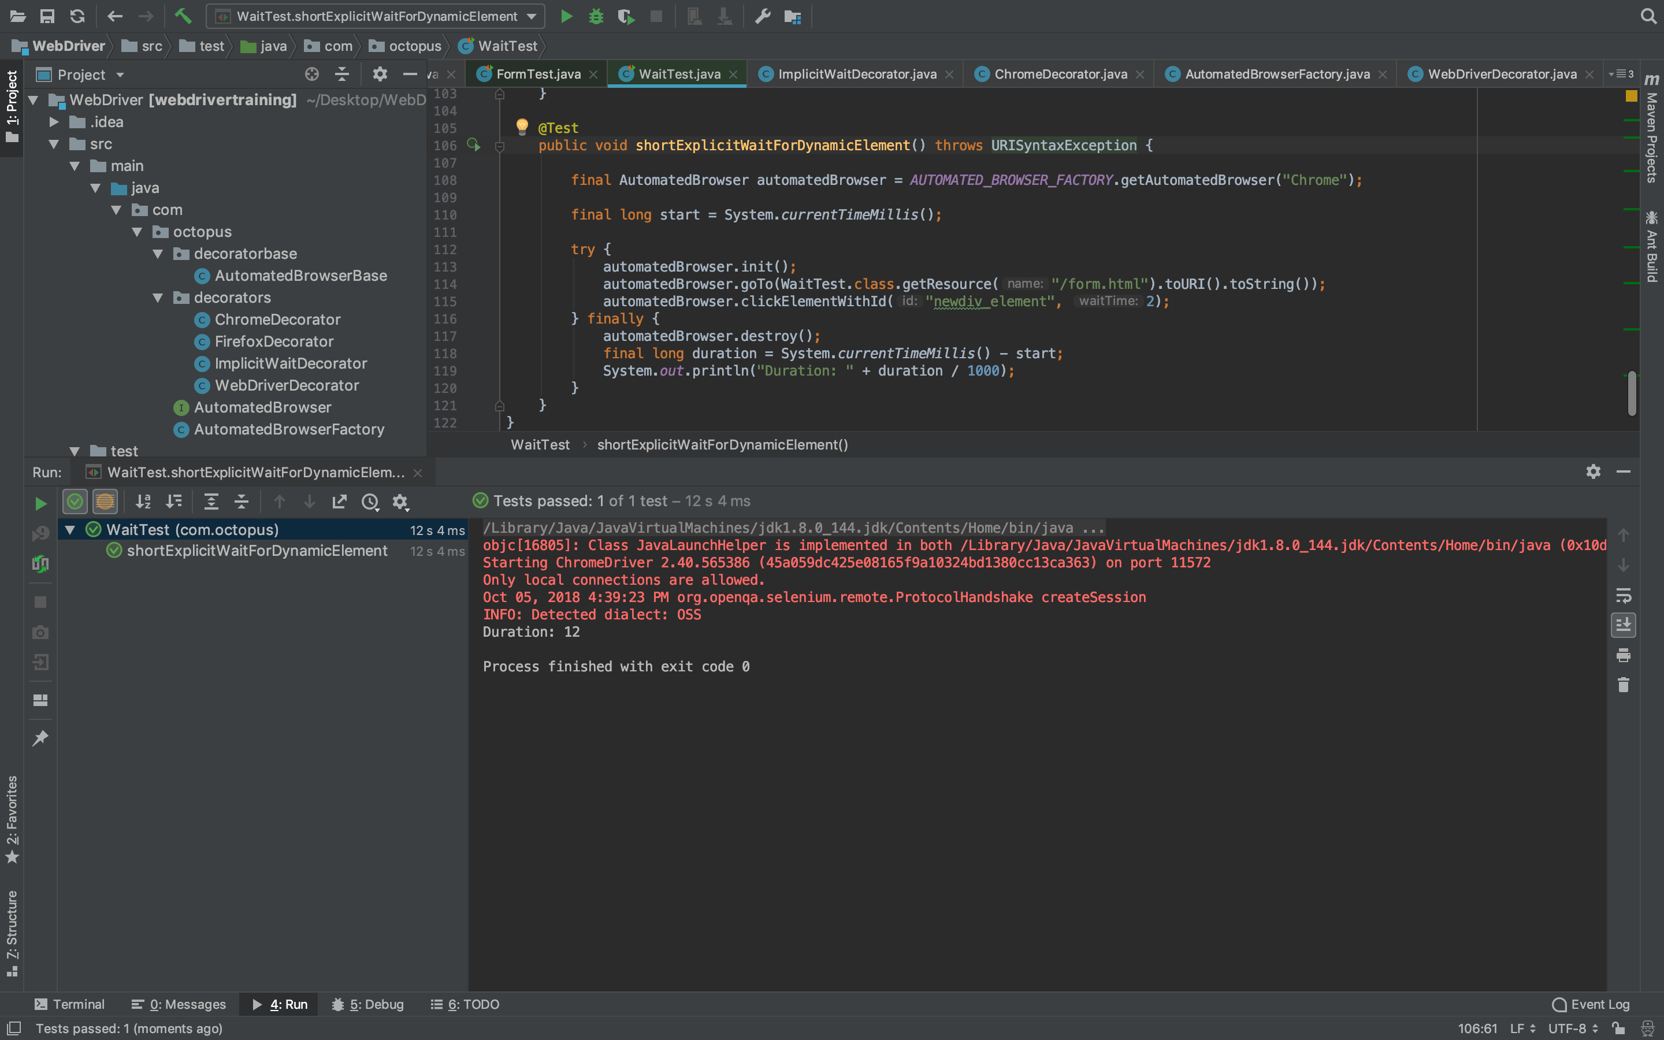Click the octopus breadcrumb in navigation bar
The height and width of the screenshot is (1040, 1664).
coord(414,46)
